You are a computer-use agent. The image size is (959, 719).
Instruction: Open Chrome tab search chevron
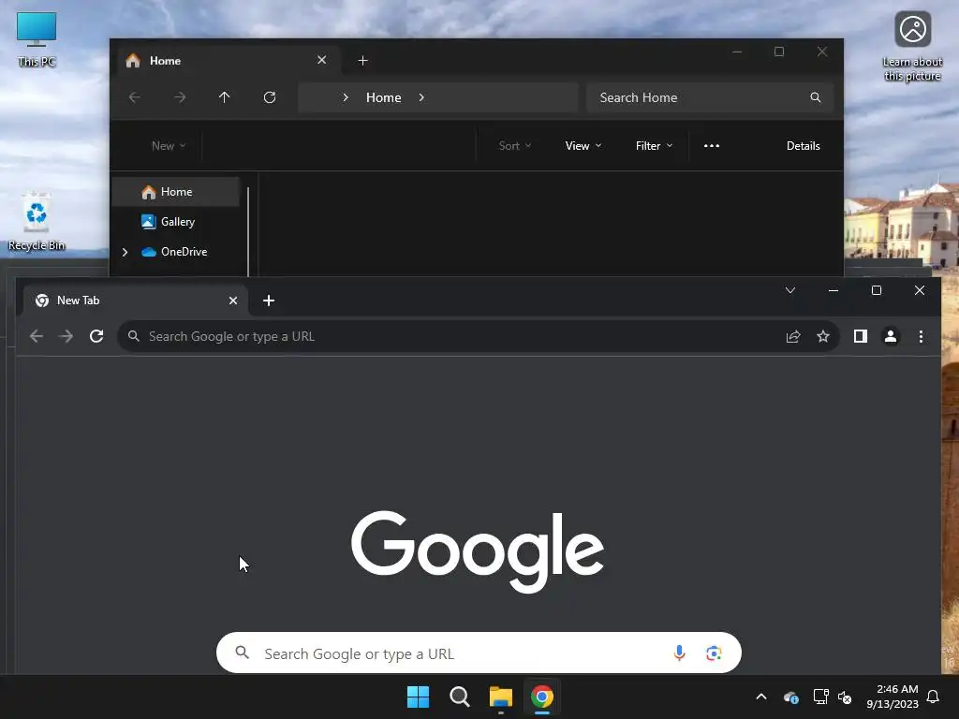point(790,290)
